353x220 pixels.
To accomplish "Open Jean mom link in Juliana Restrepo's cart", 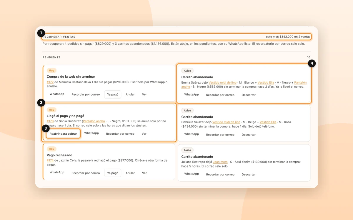I will tap(220, 162).
